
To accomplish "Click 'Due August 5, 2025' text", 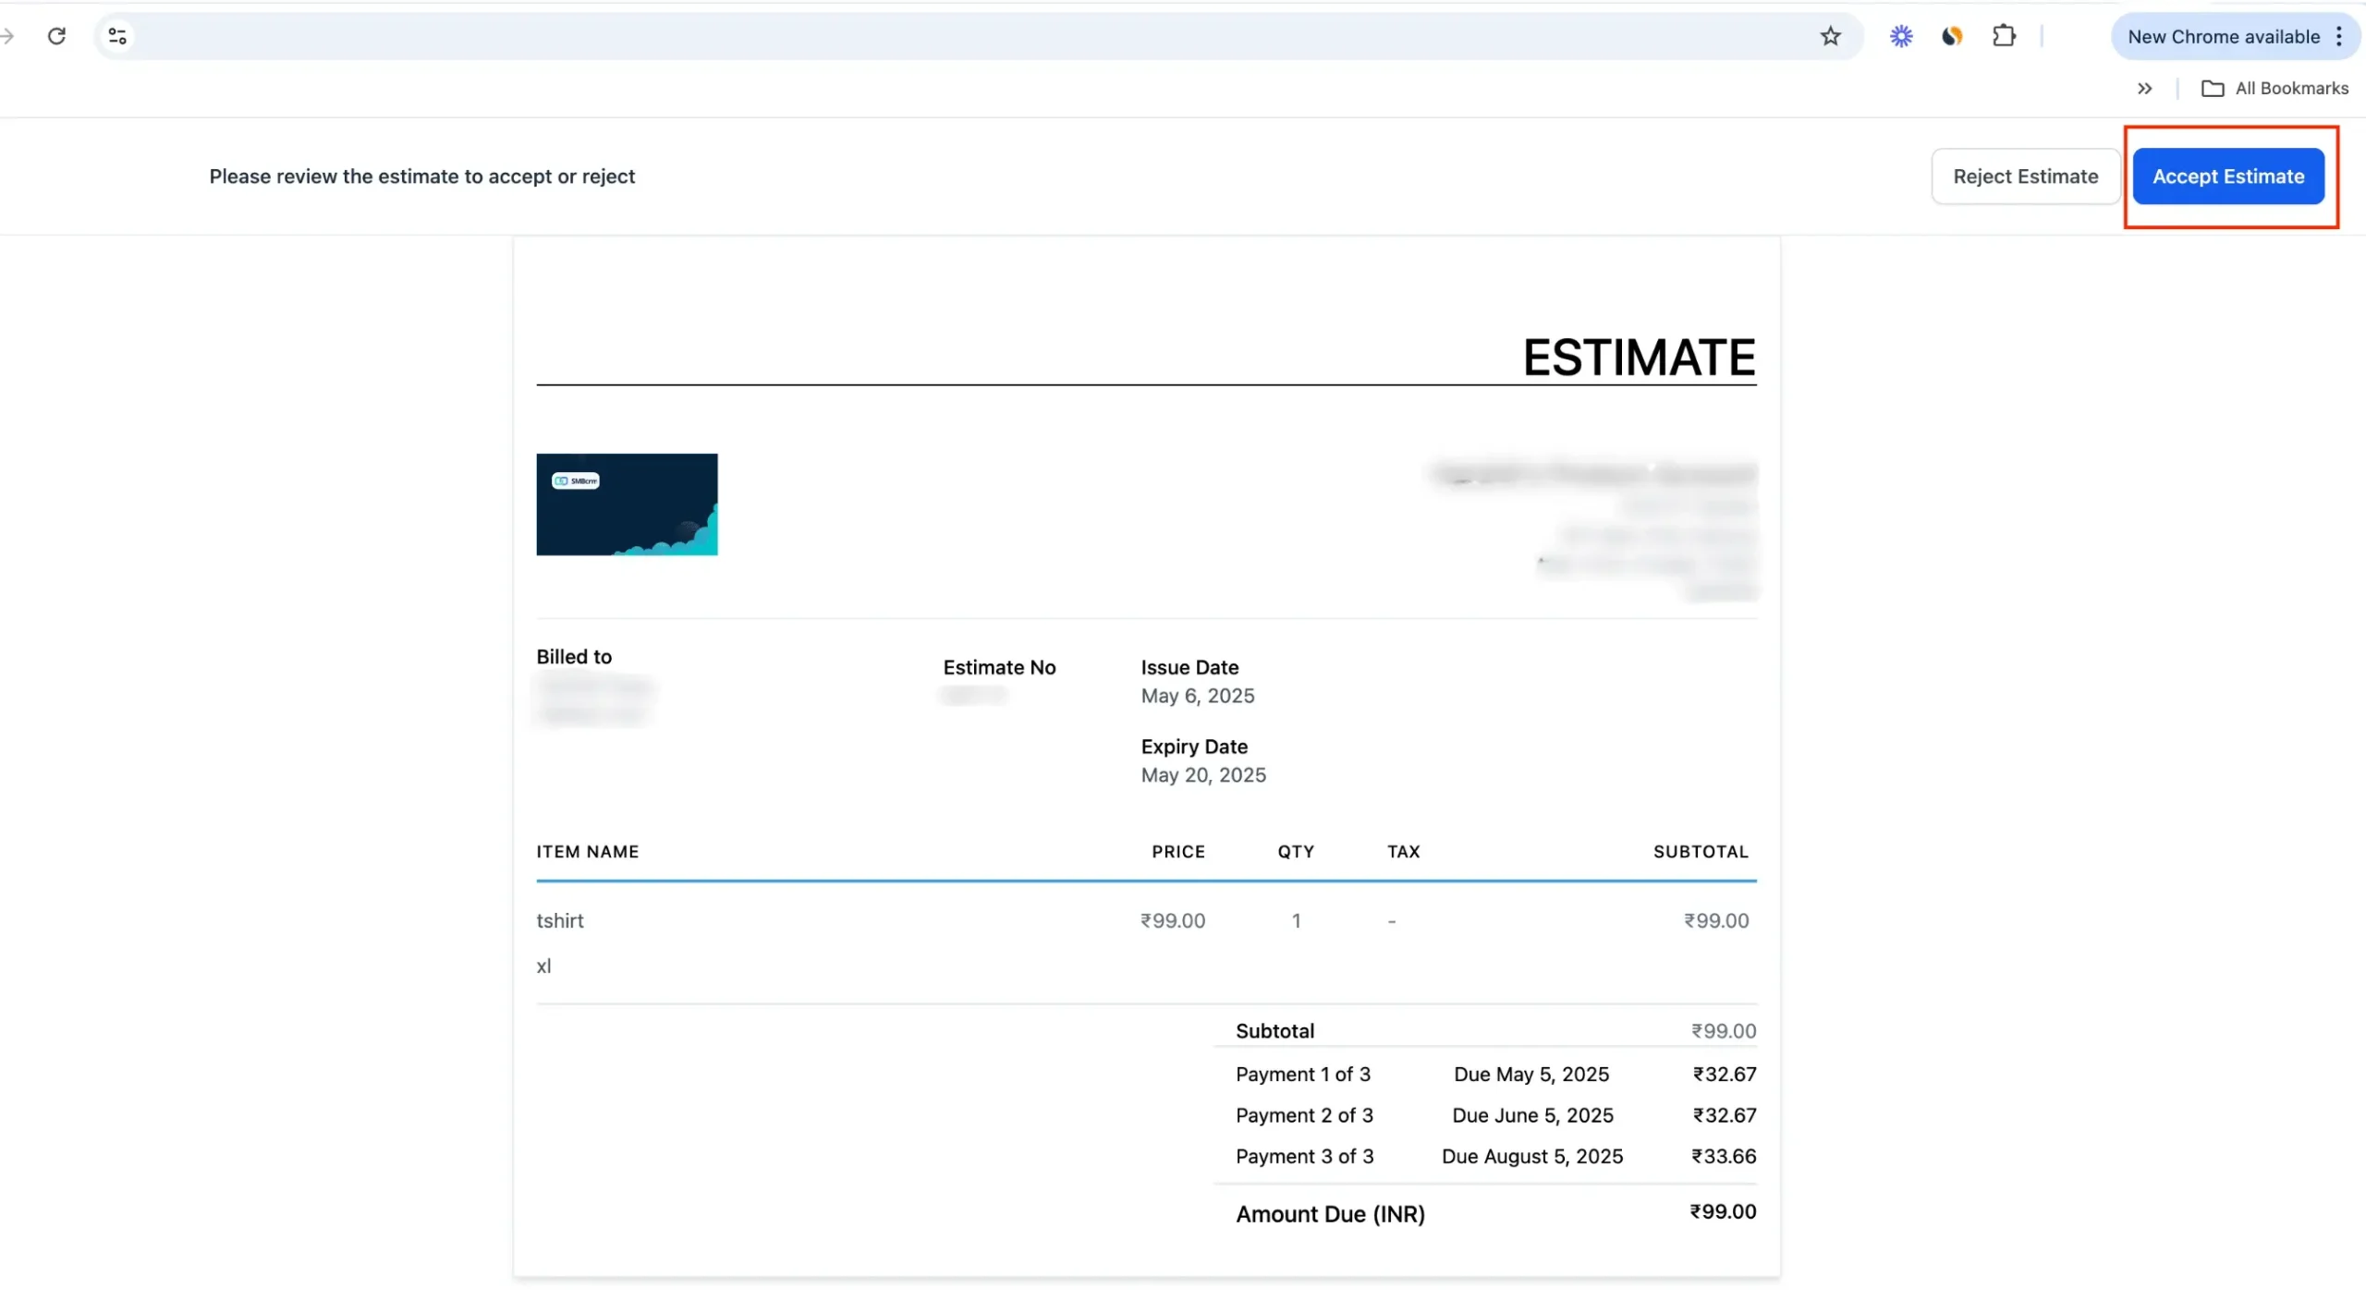I will [1532, 1157].
